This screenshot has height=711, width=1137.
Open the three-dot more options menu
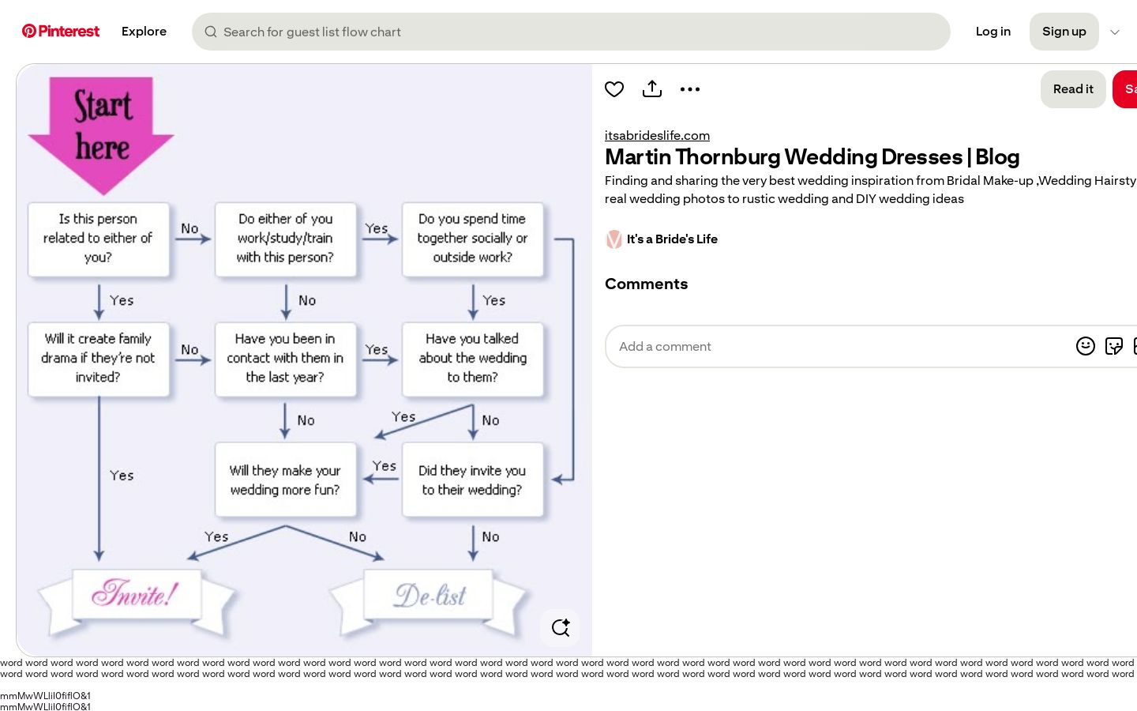[x=690, y=89]
